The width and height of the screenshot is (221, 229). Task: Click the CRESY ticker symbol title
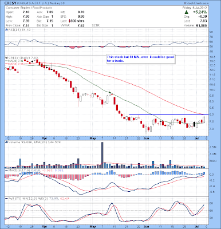10,3
